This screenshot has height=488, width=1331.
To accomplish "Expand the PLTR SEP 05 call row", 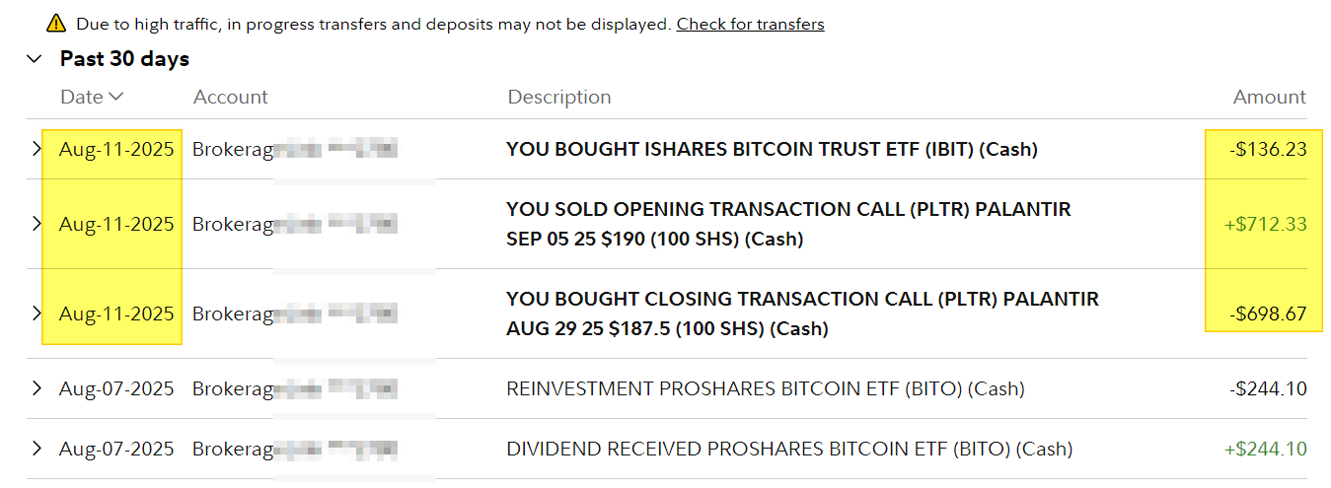I will tap(37, 224).
